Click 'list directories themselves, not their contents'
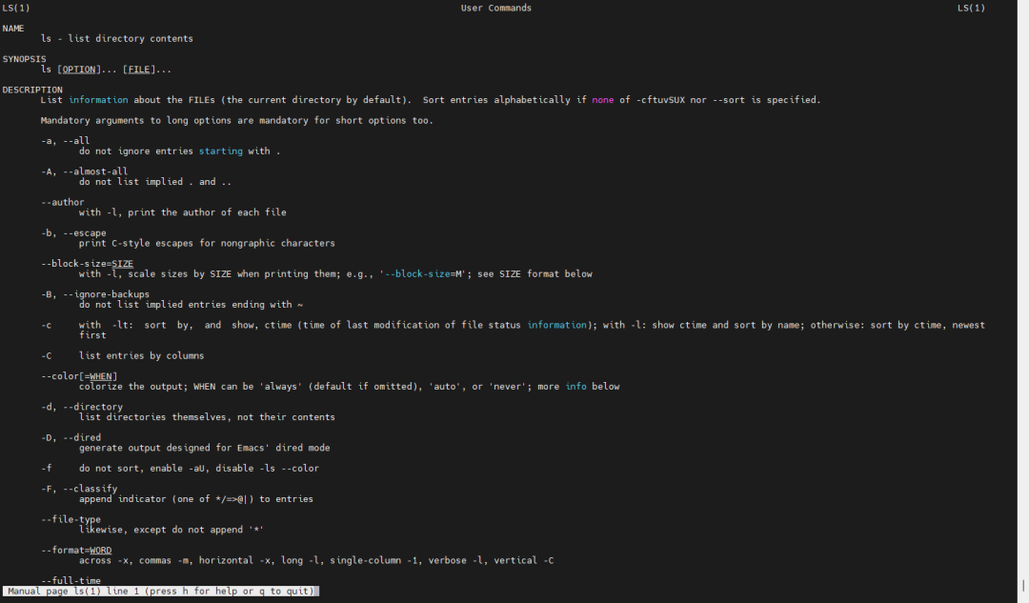Viewport: 1029px width, 603px height. tap(207, 417)
